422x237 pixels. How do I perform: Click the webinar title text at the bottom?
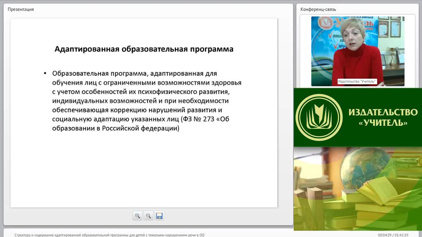point(109,235)
